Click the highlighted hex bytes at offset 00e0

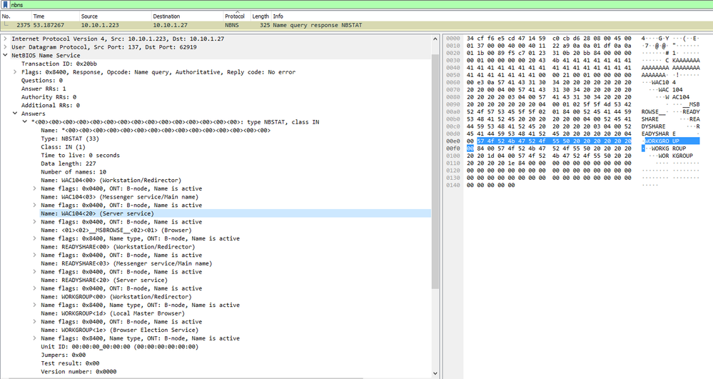click(x=554, y=141)
